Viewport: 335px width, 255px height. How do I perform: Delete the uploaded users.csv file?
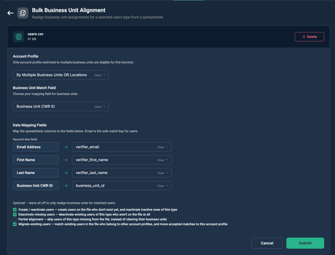tap(309, 36)
